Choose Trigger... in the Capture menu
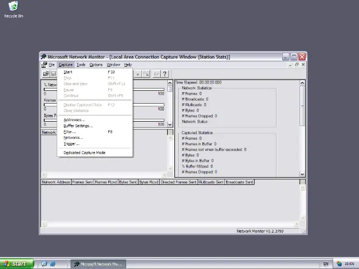The image size is (359, 269). 95,143
